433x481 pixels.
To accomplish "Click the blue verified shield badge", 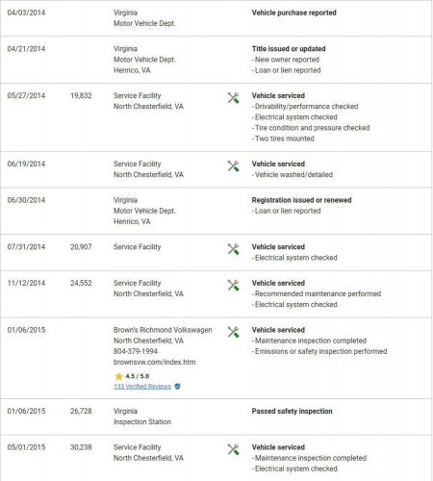I will (177, 387).
